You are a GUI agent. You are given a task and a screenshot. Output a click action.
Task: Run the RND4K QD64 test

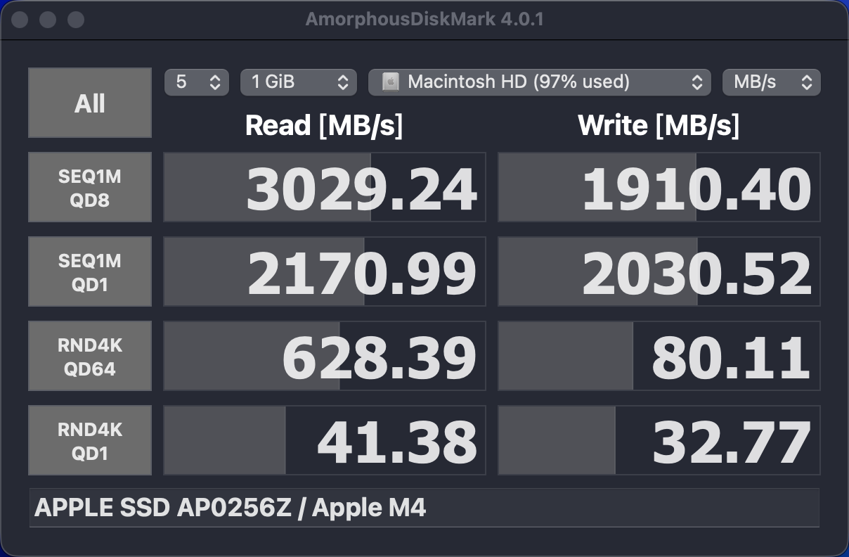click(89, 355)
